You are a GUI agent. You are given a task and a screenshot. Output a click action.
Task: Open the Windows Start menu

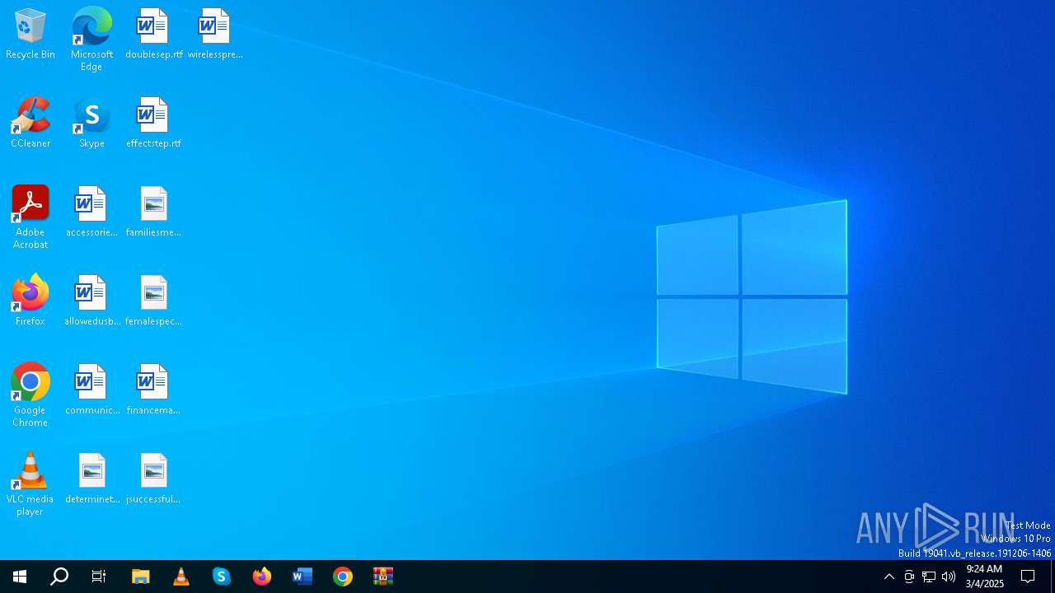pyautogui.click(x=20, y=577)
